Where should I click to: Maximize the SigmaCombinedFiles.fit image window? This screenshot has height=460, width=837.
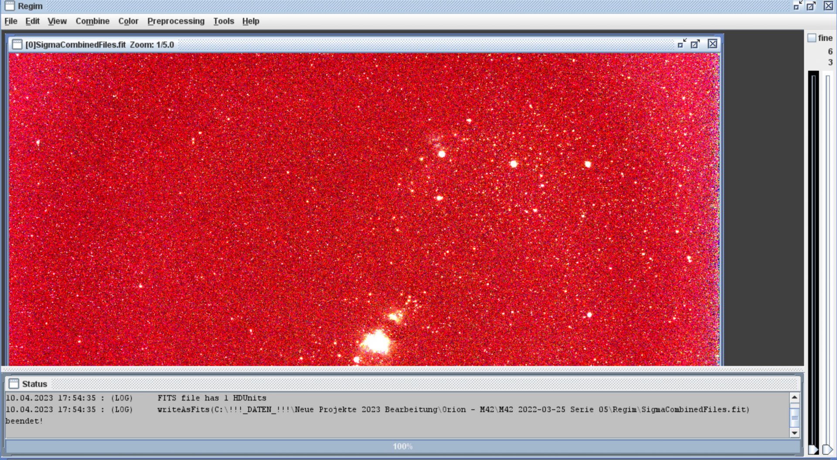695,44
